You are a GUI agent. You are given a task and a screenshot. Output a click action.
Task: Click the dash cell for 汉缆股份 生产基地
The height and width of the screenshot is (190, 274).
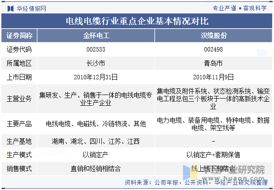click(213, 141)
